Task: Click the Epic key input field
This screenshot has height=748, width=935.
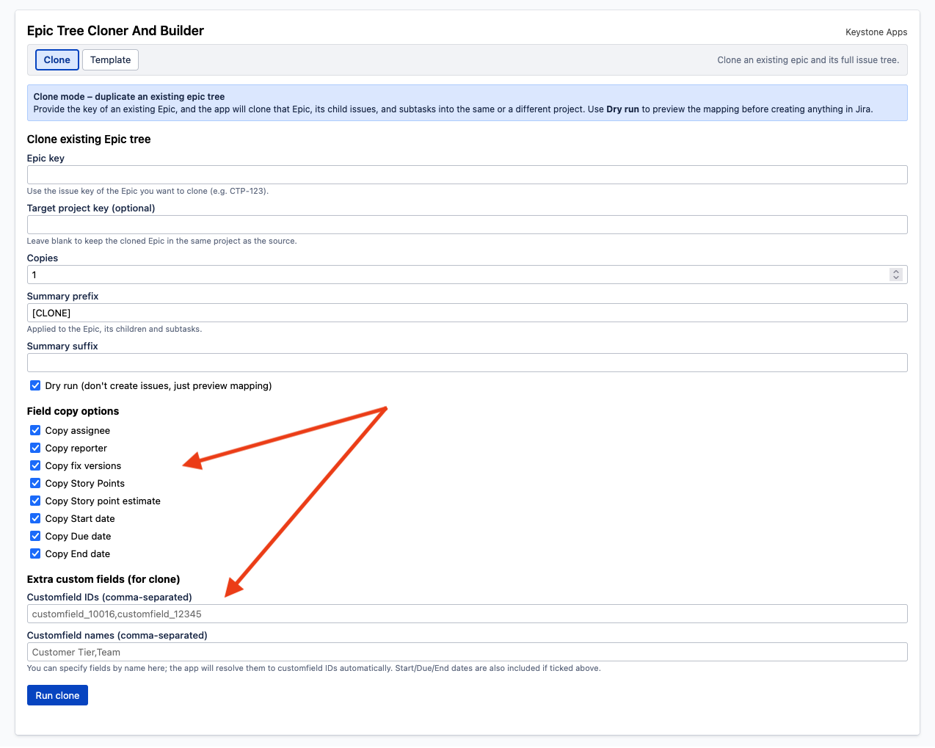Action: (467, 174)
